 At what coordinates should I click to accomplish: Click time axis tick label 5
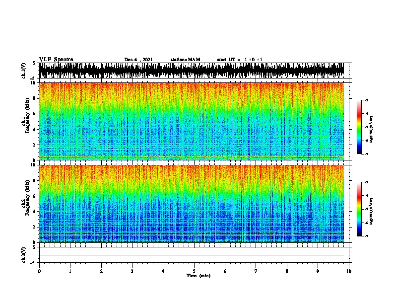[x=194, y=271]
